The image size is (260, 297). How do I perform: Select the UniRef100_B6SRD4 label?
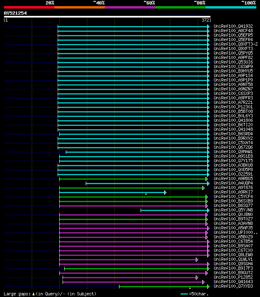pos(233,134)
